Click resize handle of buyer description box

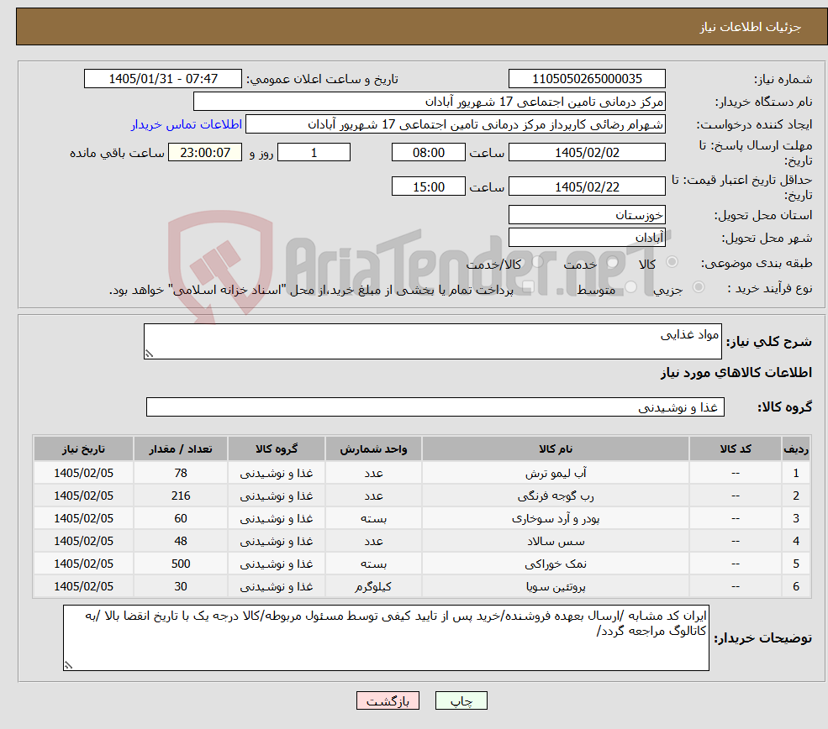pos(68,666)
